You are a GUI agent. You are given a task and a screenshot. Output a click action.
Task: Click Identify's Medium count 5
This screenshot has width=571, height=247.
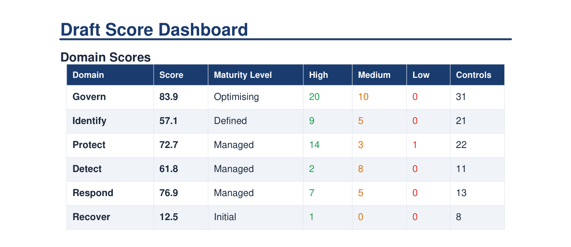360,121
